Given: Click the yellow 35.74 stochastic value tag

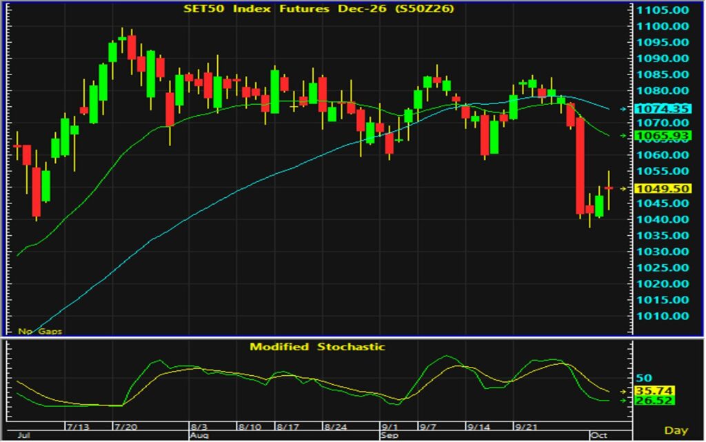Looking at the screenshot, I should 654,391.
